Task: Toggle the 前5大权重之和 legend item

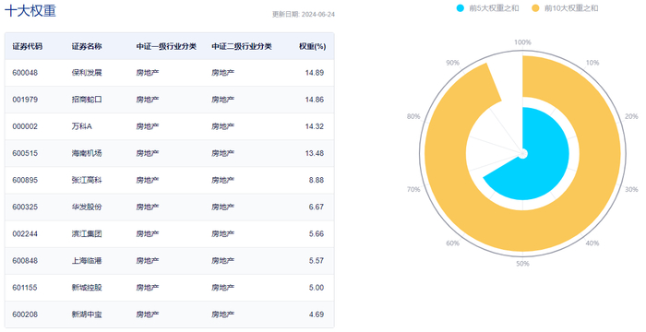Action: coord(488,8)
